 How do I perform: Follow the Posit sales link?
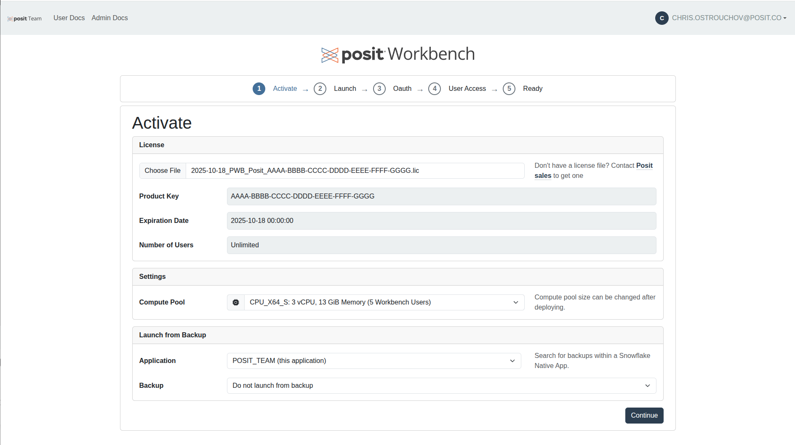(644, 166)
